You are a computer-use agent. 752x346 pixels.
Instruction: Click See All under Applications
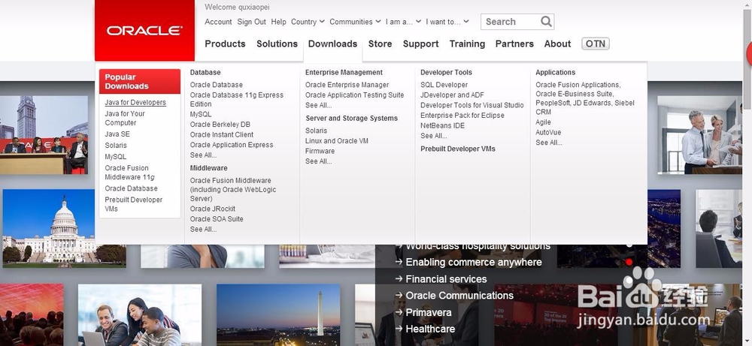click(549, 143)
